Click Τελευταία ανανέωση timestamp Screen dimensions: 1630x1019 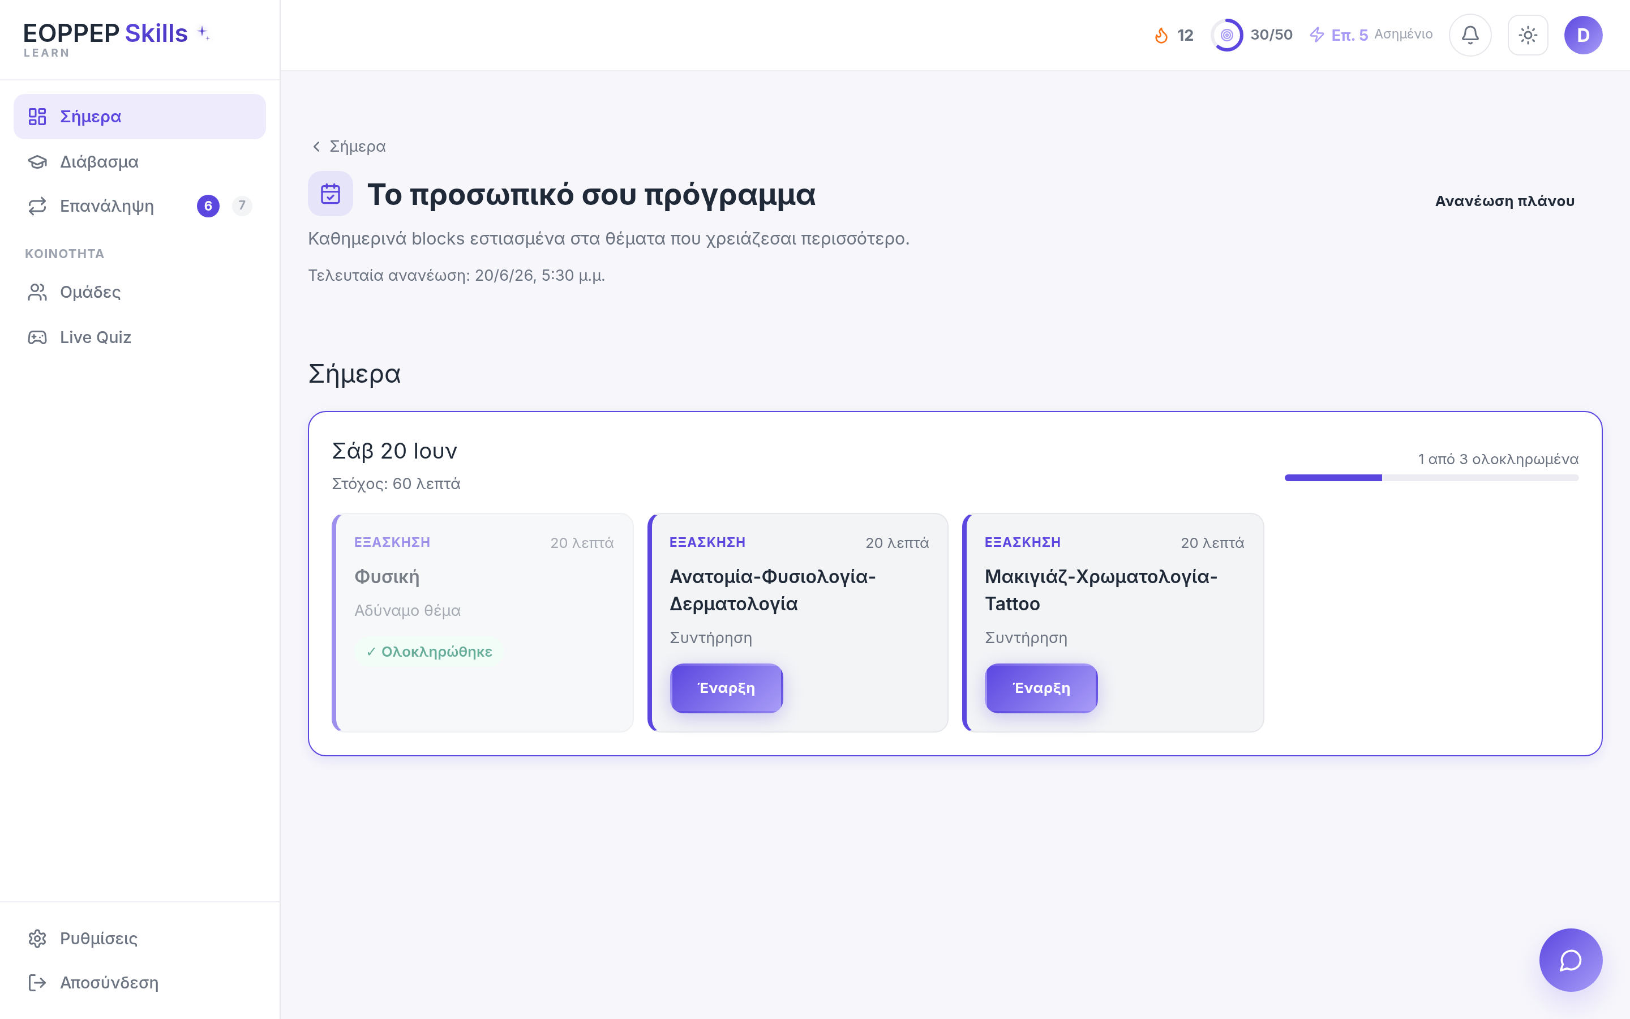(x=456, y=276)
